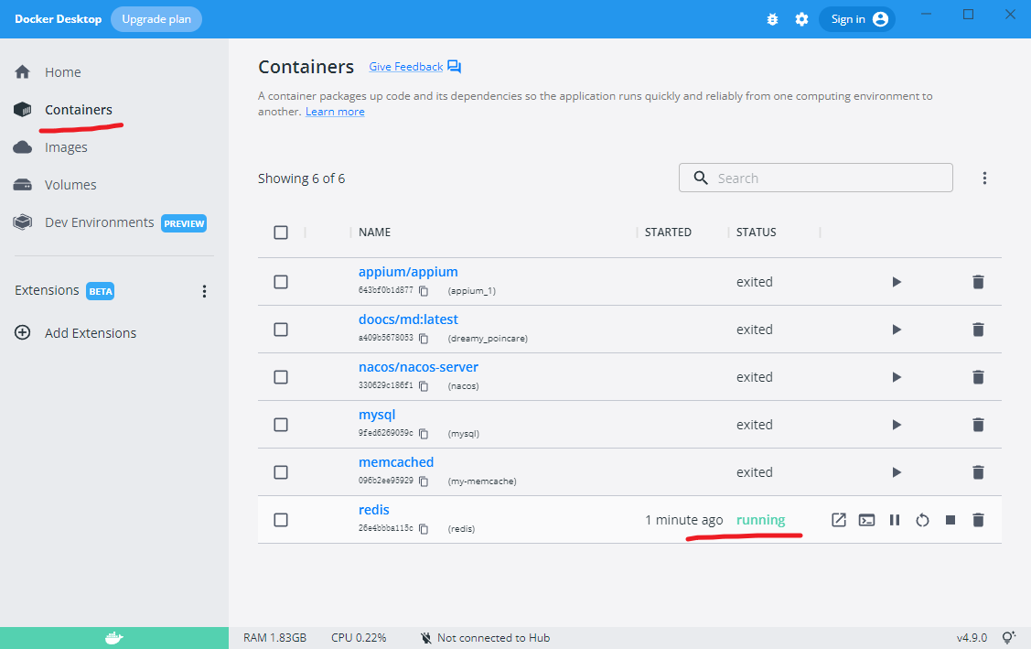
Task: Click Add Extensions label
Action: 91,333
